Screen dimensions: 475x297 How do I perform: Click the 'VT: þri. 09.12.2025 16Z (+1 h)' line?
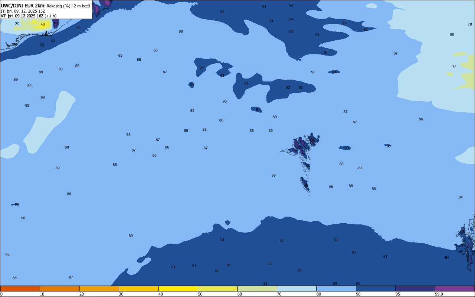pos(29,16)
